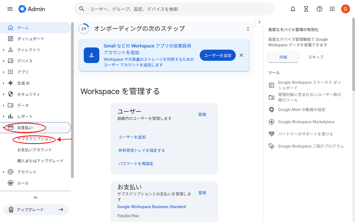The image size is (355, 222).
Task: Click the 2/9 onboarding progress circle
Action: click(84, 28)
